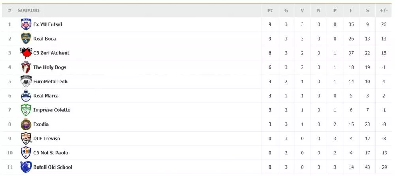Click C5 Noi S. Paolo's 17 goals conceded
The height and width of the screenshot is (176, 395).
point(367,153)
